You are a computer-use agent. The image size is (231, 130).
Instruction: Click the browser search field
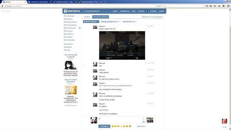tap(182, 6)
